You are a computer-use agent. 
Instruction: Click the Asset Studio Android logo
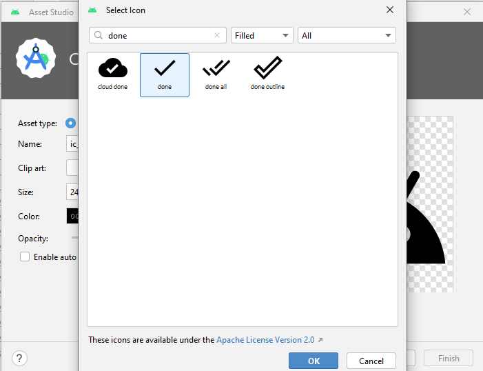35,59
